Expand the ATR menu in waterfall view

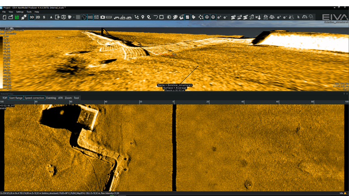tap(60, 98)
